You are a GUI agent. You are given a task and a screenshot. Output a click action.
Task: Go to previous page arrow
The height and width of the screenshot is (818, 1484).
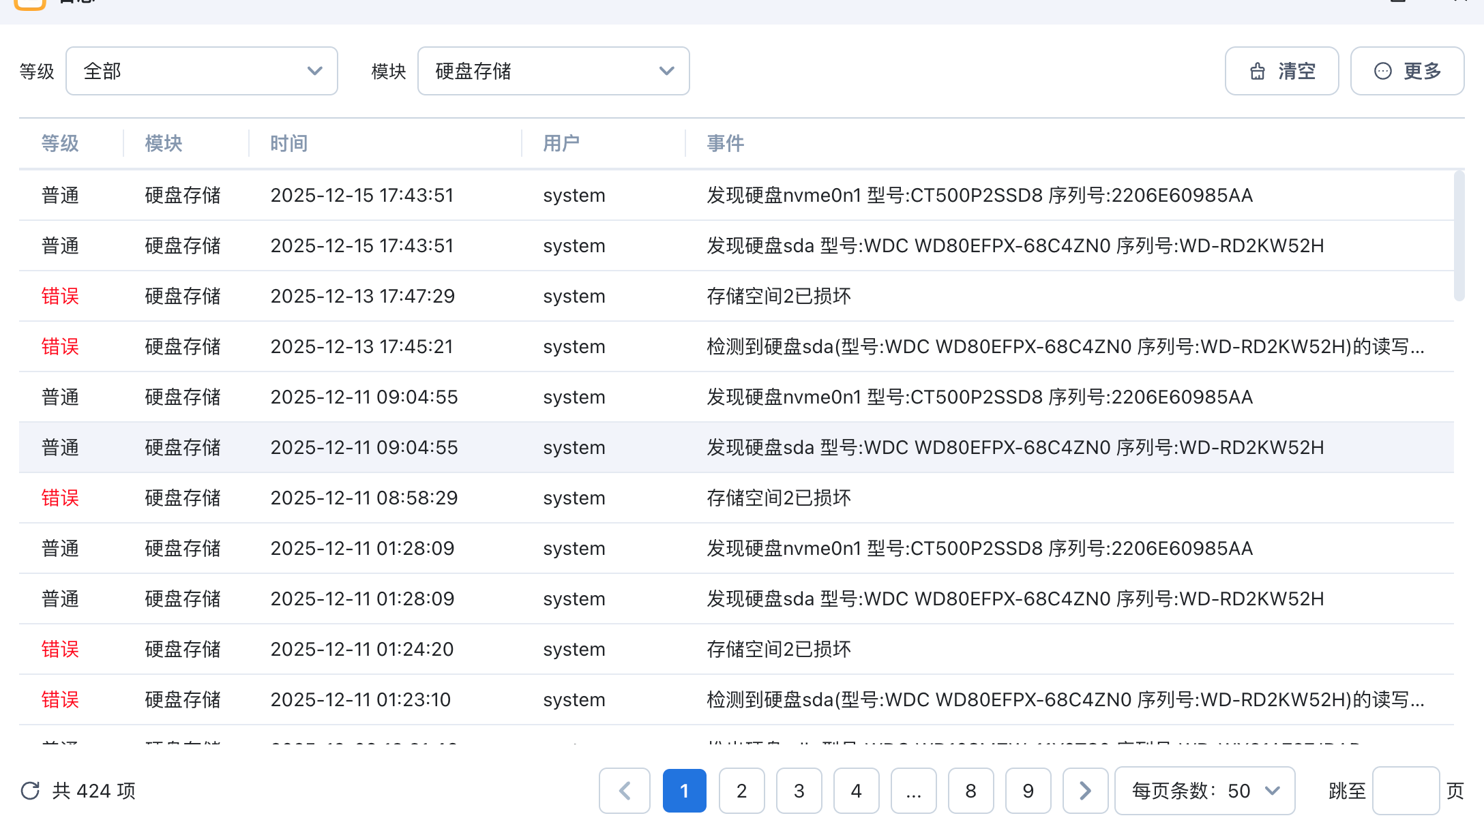click(x=625, y=791)
